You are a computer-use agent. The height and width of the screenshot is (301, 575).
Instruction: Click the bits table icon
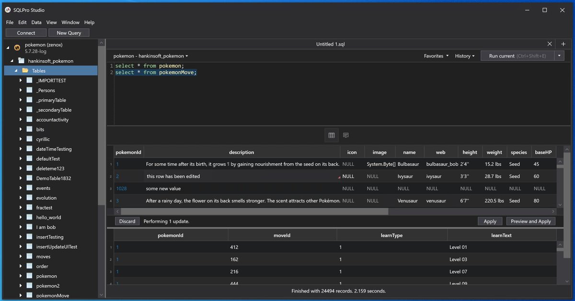pos(29,129)
